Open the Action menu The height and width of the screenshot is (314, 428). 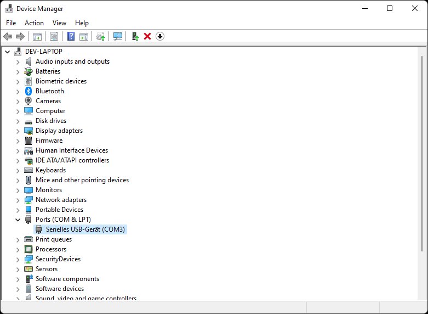point(34,23)
